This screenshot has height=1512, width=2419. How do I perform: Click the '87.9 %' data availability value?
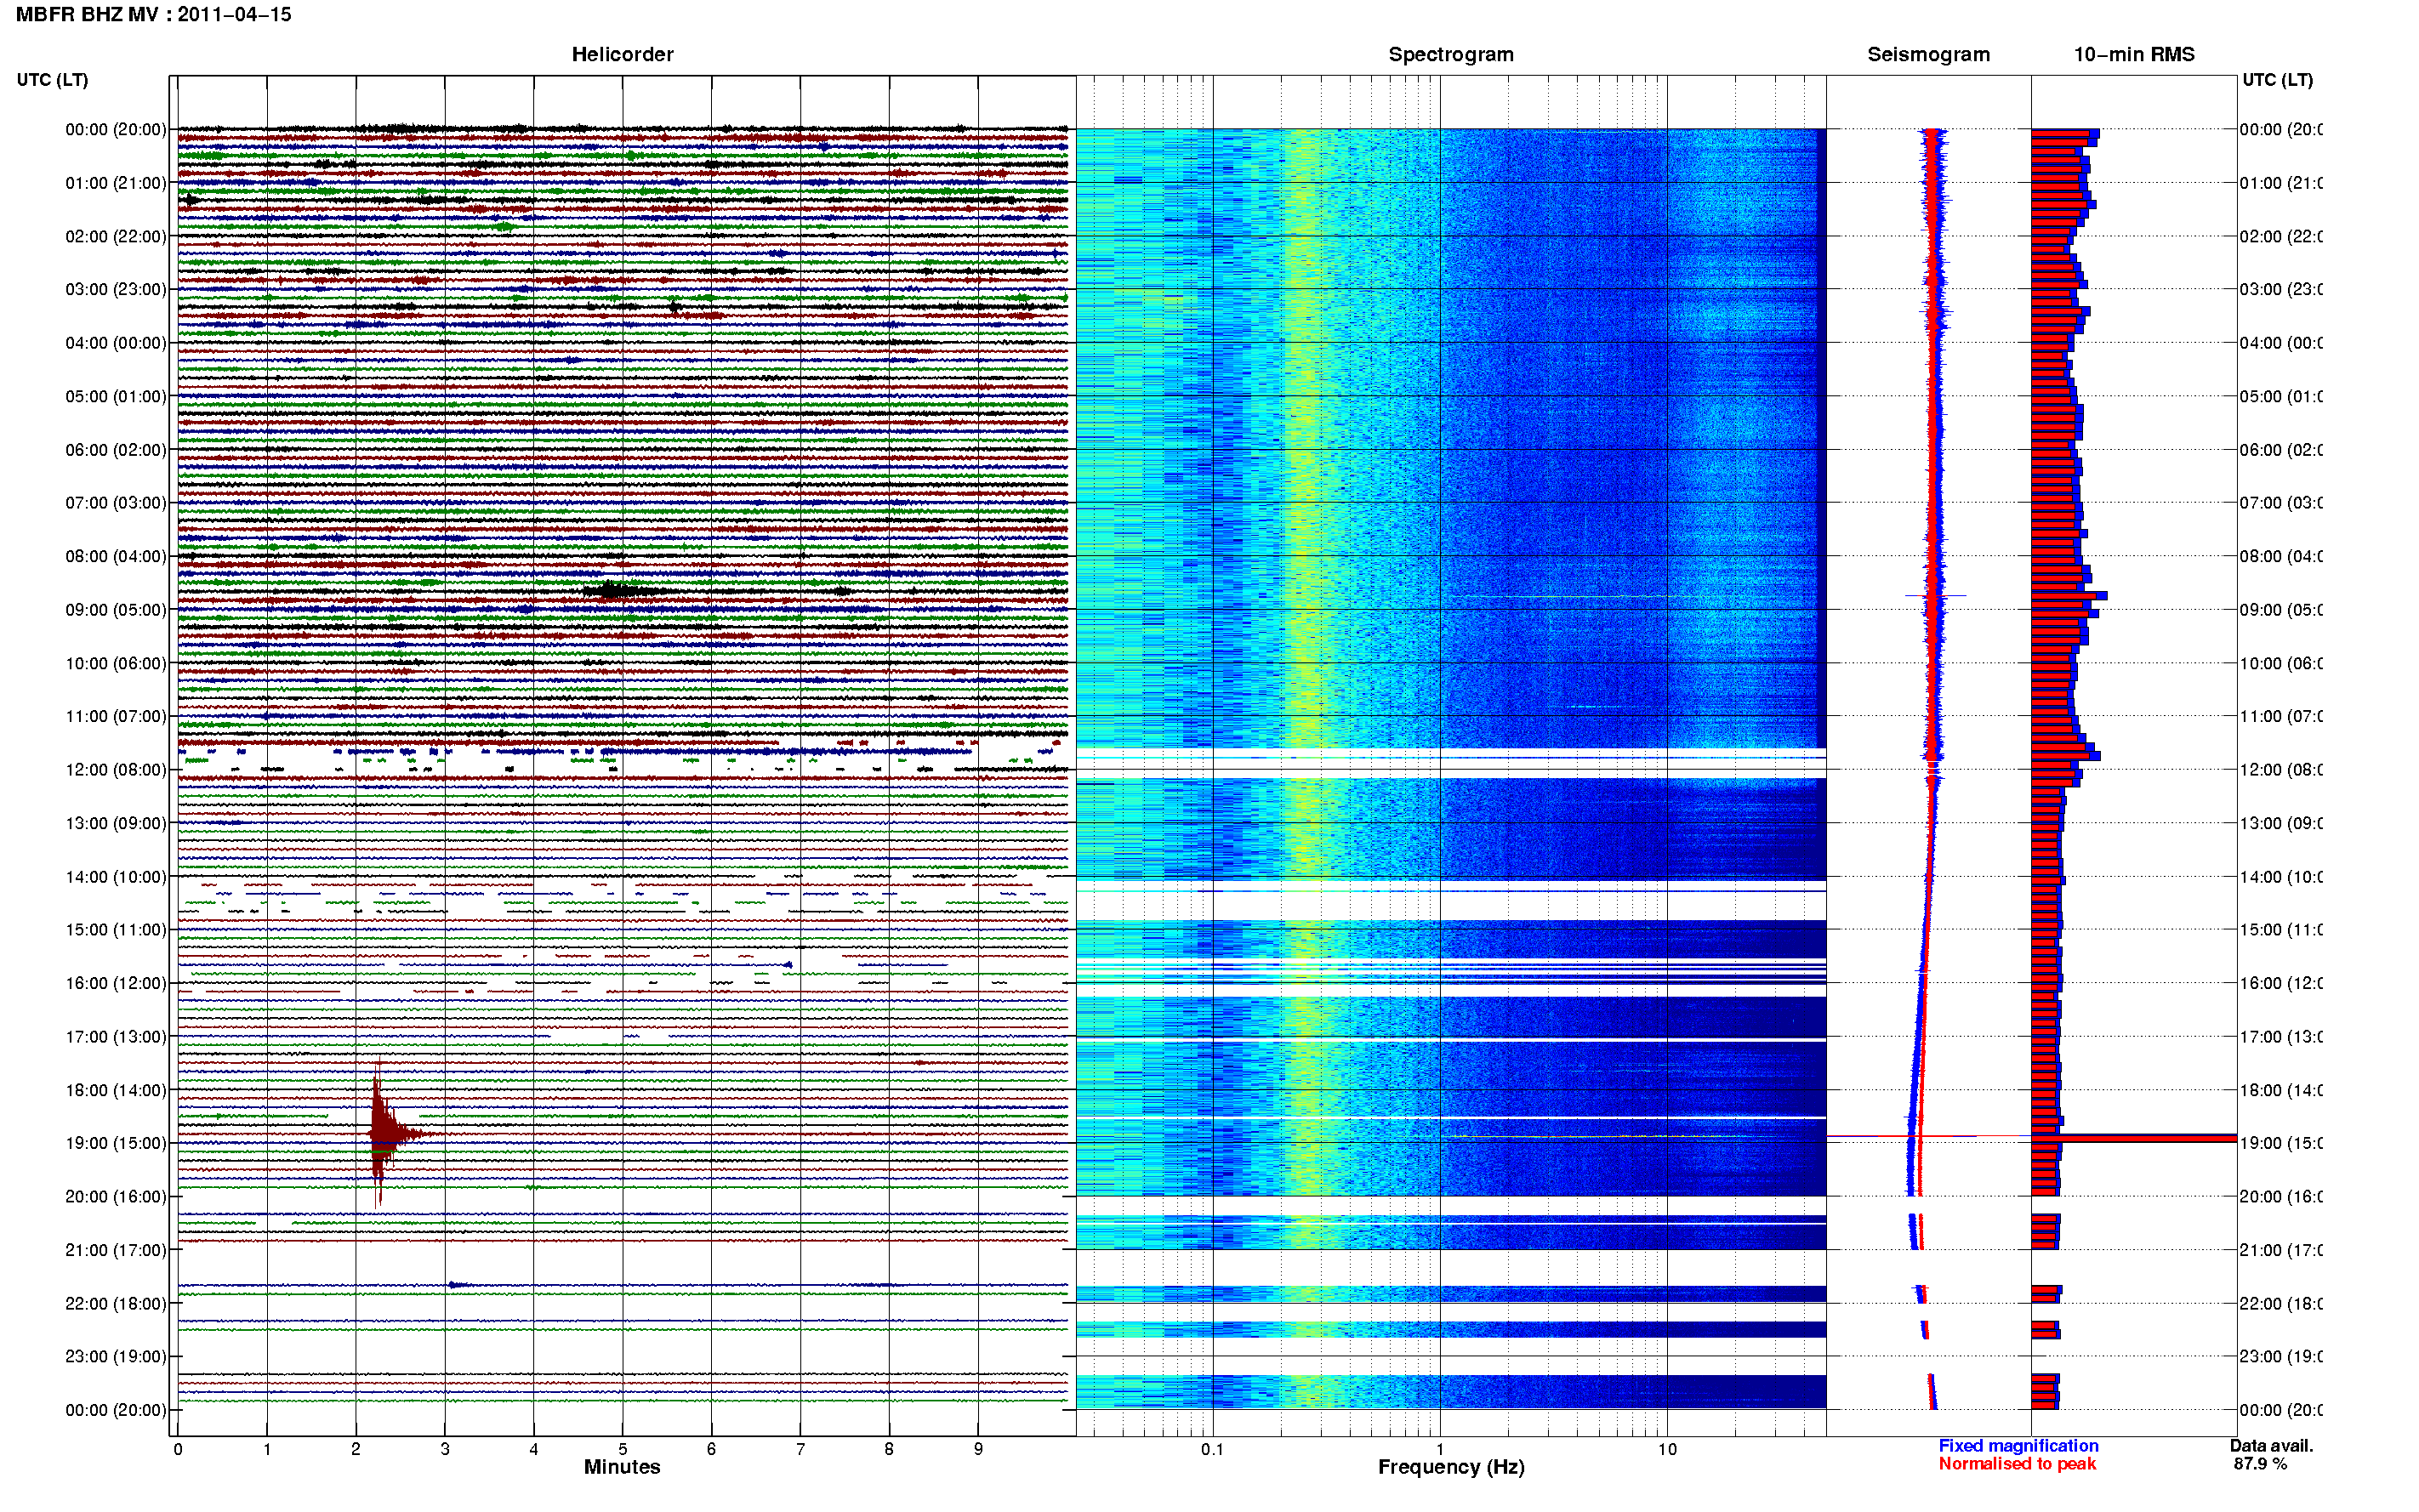tap(2260, 1464)
